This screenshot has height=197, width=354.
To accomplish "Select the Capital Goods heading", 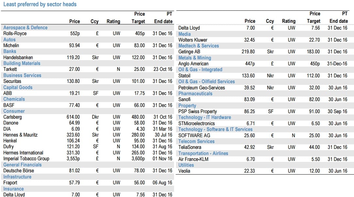I will [x=18, y=87].
